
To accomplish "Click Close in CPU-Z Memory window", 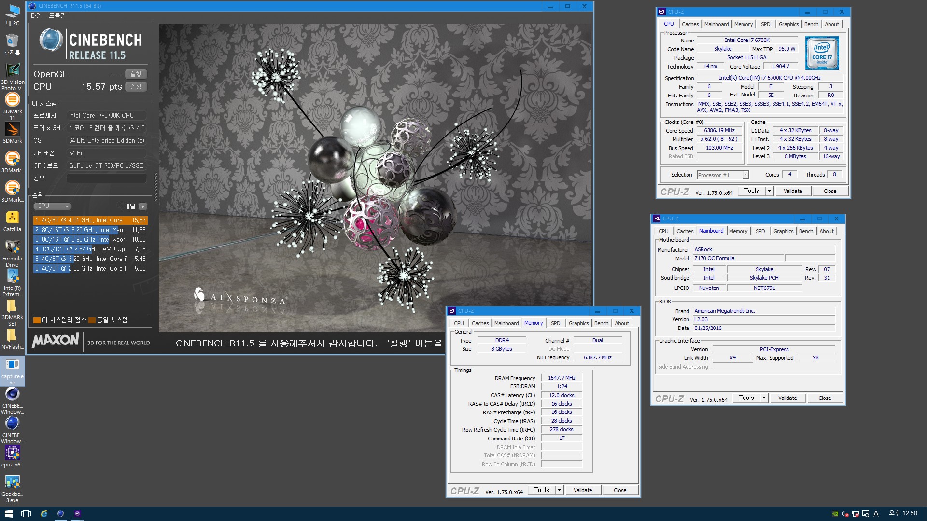I will (620, 490).
